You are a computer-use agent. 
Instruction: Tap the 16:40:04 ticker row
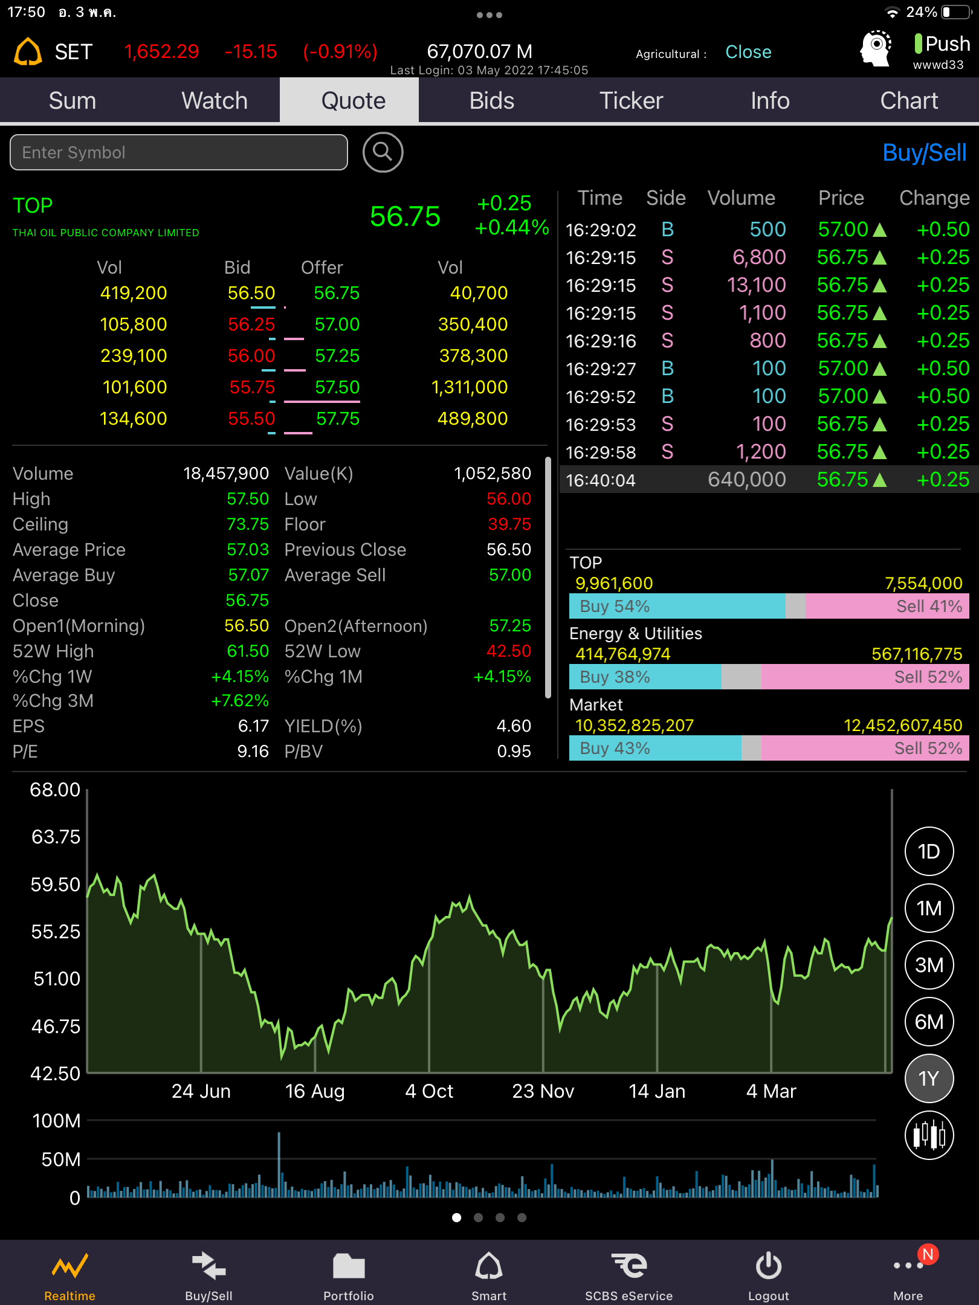tap(769, 480)
